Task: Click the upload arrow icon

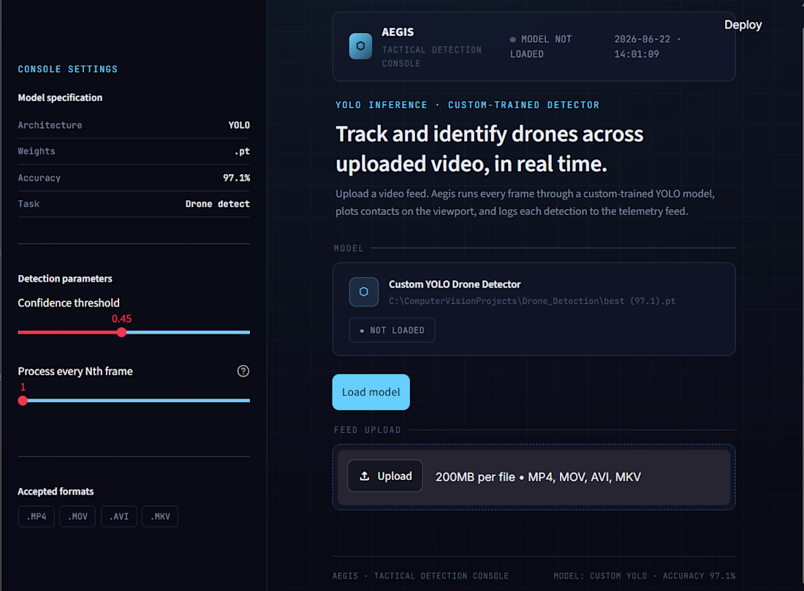Action: click(x=365, y=476)
